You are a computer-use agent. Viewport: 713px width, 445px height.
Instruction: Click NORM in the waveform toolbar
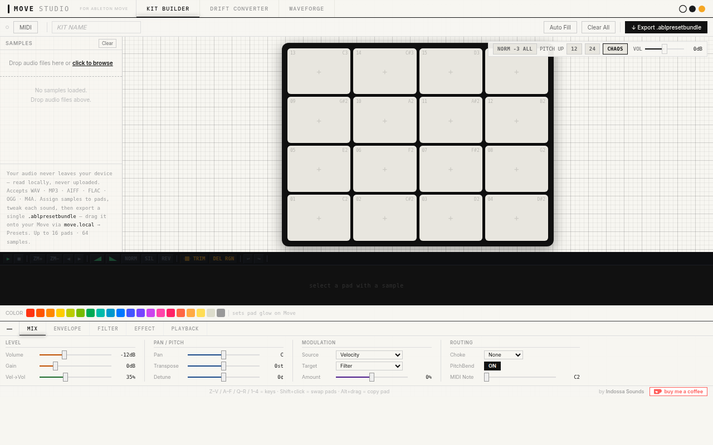[x=131, y=259]
